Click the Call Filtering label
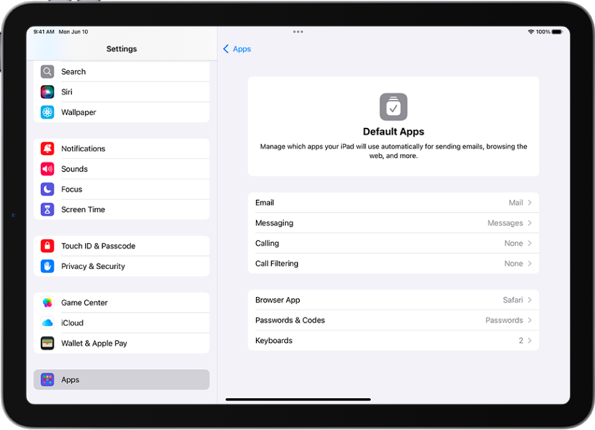595x430 pixels. 276,263
